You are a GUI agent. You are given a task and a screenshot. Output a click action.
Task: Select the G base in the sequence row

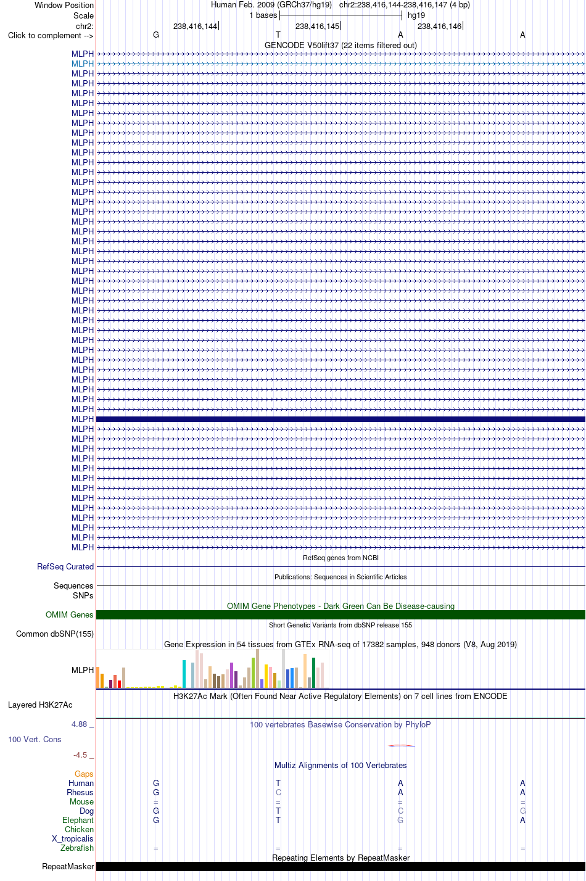156,35
